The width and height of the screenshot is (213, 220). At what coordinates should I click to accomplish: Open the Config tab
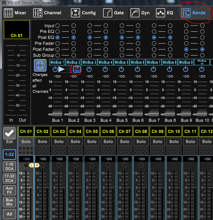[x=83, y=13]
